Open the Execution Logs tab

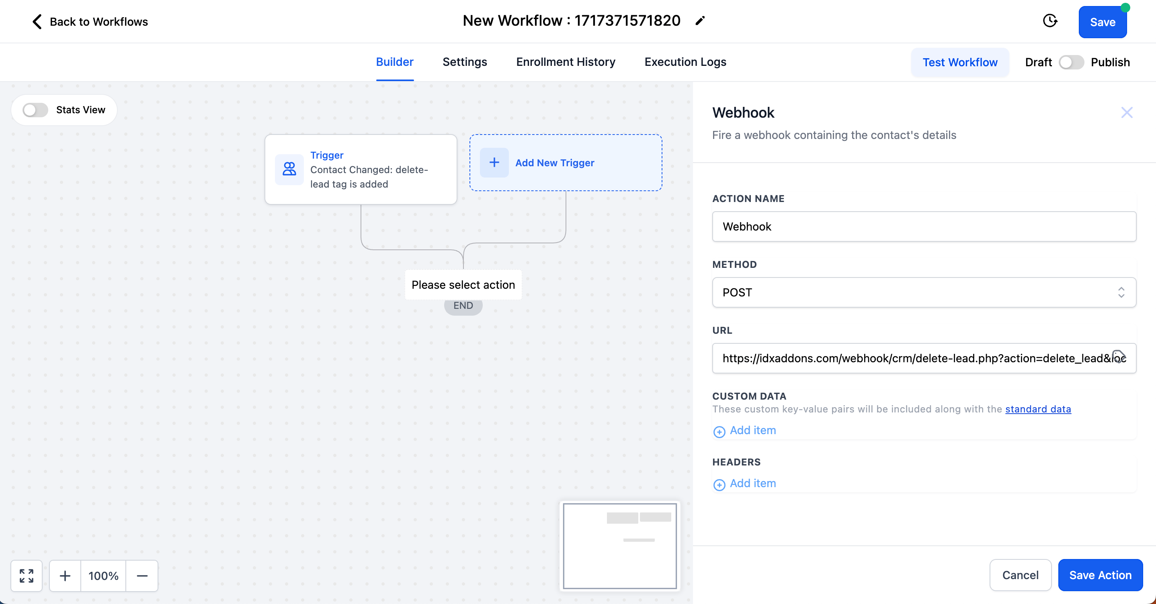[x=685, y=62]
